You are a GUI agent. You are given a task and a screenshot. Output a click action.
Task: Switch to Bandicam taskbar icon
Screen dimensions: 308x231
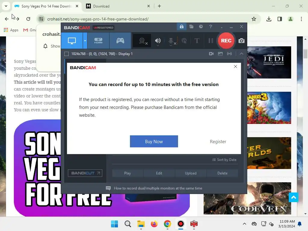pyautogui.click(x=180, y=224)
